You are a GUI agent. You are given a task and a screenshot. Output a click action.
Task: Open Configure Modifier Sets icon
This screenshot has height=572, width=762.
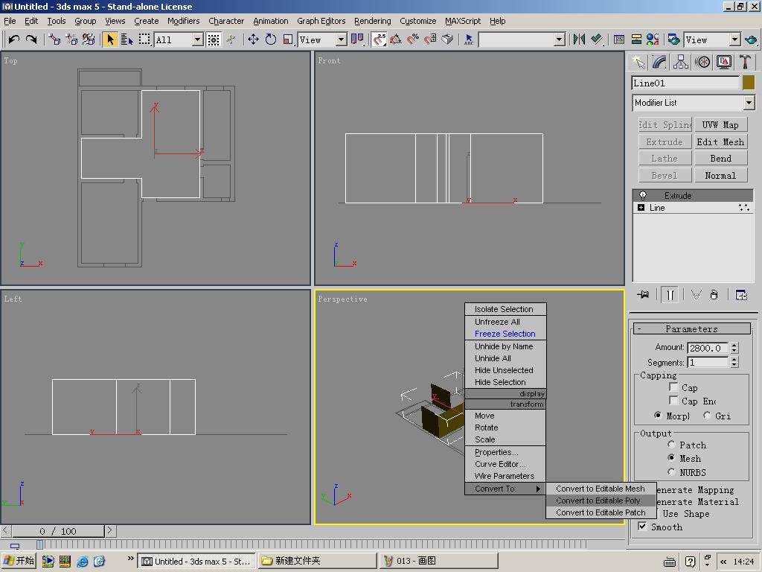741,295
